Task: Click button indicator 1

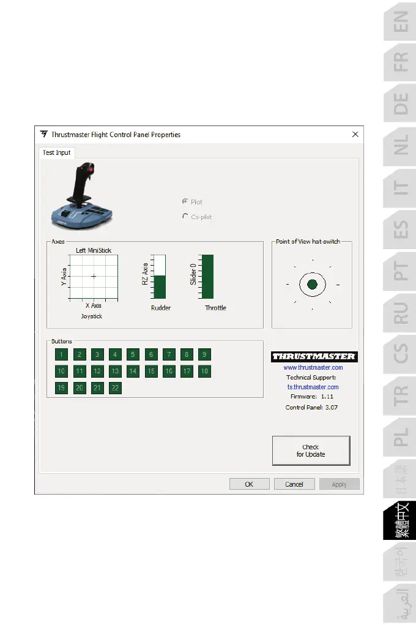Action: [61, 354]
